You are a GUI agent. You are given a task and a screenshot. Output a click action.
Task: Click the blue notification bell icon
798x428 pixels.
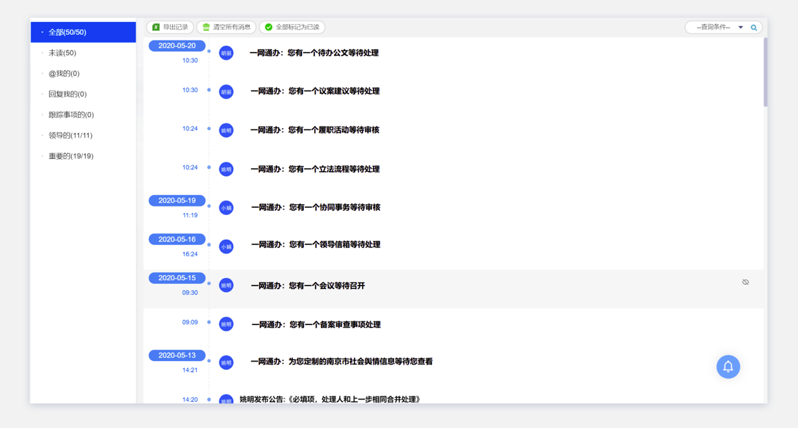728,366
